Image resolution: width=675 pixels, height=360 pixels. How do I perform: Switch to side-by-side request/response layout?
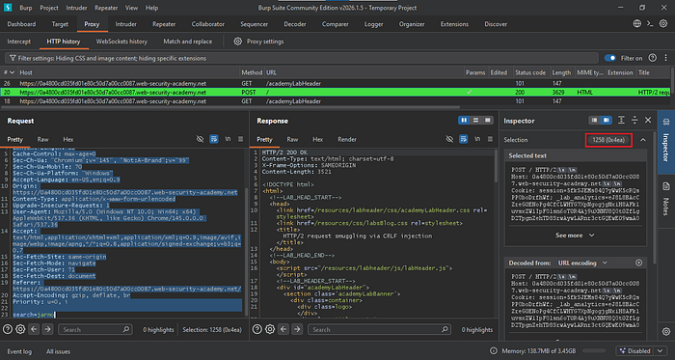464,121
